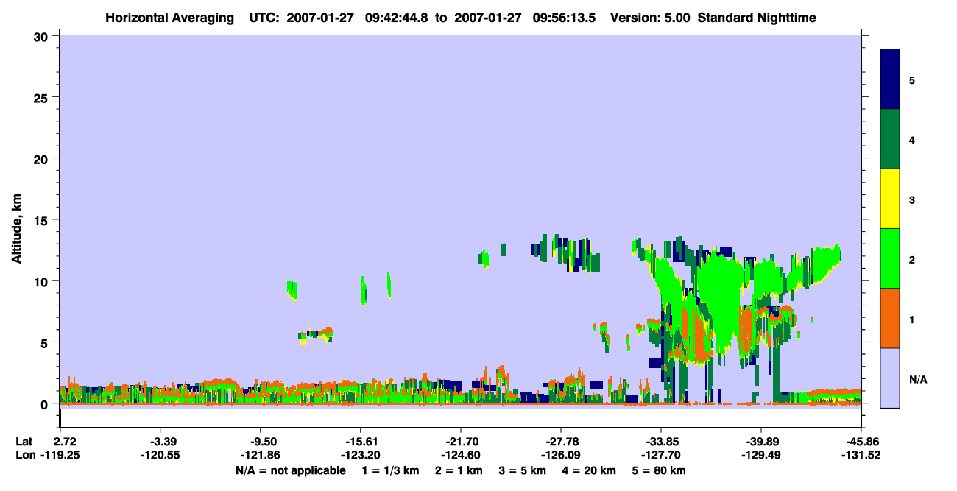957x491 pixels.
Task: Click the colorbar label '3'
Action: 912,199
